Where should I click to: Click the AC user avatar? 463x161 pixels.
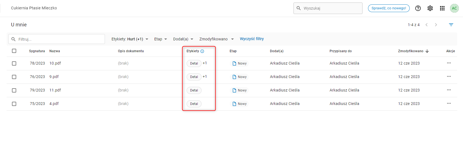pos(454,8)
